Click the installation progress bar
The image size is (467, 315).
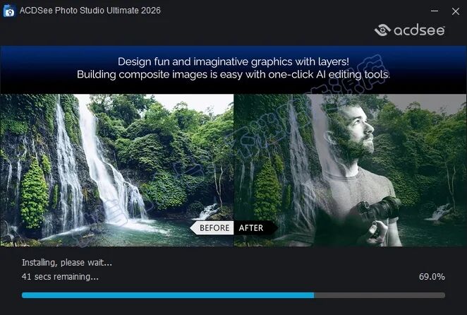[x=233, y=295]
